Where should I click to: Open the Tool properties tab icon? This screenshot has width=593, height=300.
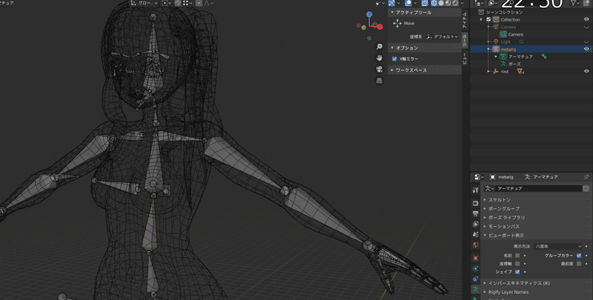476,190
